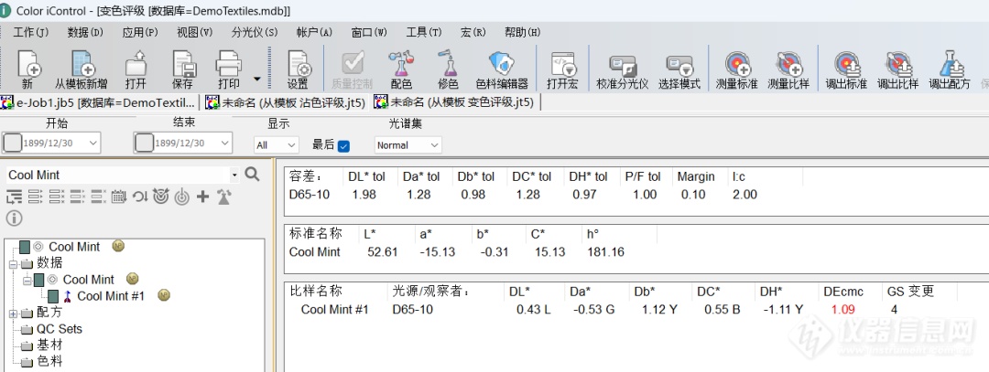This screenshot has height=372, width=989.
Task: Click 调出比样 (Recall sample) icon
Action: tap(897, 69)
